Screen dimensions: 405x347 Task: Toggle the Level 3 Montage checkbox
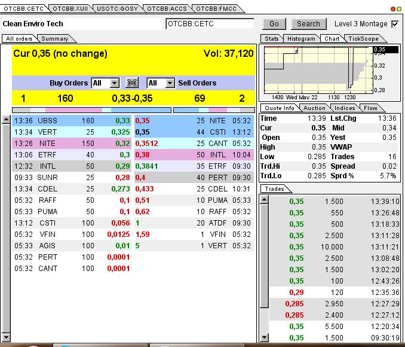tap(395, 25)
